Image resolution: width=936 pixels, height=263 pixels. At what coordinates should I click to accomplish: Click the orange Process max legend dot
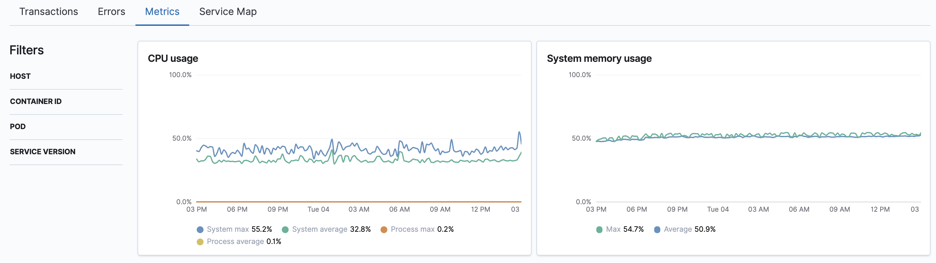tap(384, 230)
